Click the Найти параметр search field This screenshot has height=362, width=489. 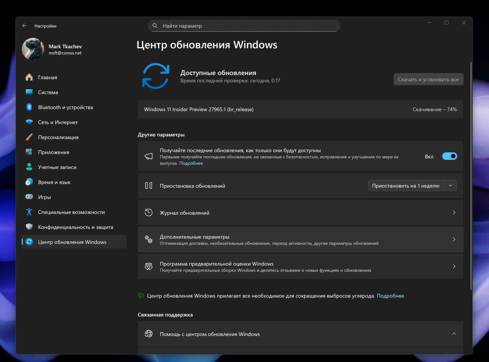244,25
